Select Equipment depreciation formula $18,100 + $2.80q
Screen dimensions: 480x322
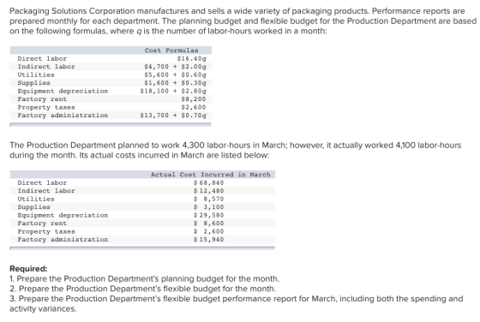click(173, 91)
